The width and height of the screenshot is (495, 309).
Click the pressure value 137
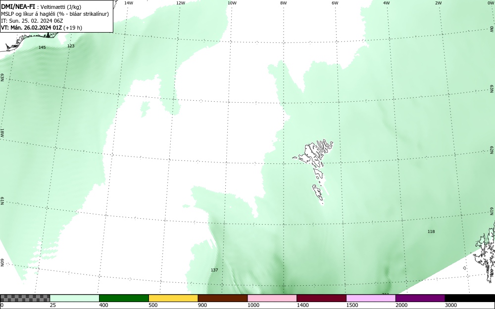(214, 270)
